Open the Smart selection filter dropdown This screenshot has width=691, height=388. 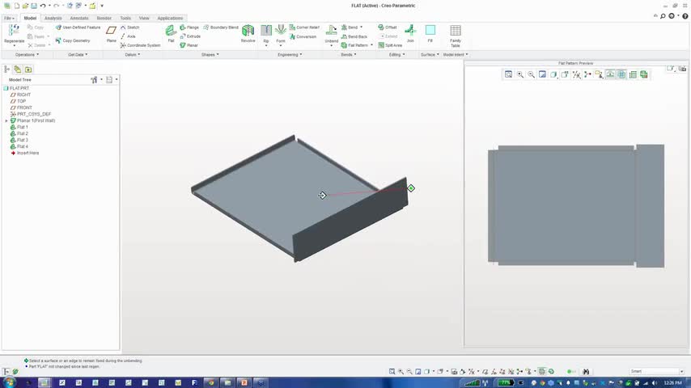[657, 372]
